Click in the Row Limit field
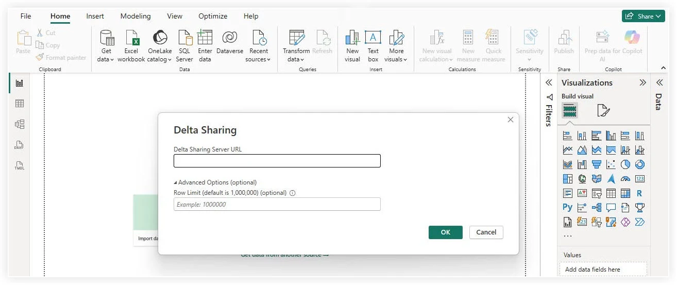This screenshot has height=285, width=677. click(277, 204)
